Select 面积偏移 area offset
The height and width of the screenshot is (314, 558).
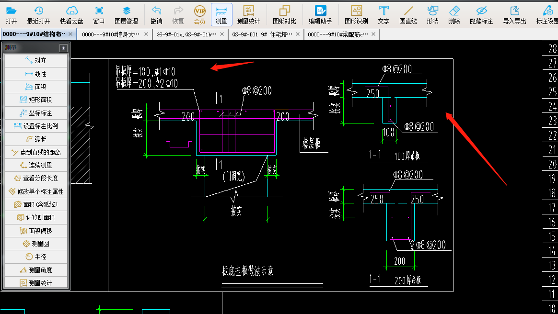35,231
